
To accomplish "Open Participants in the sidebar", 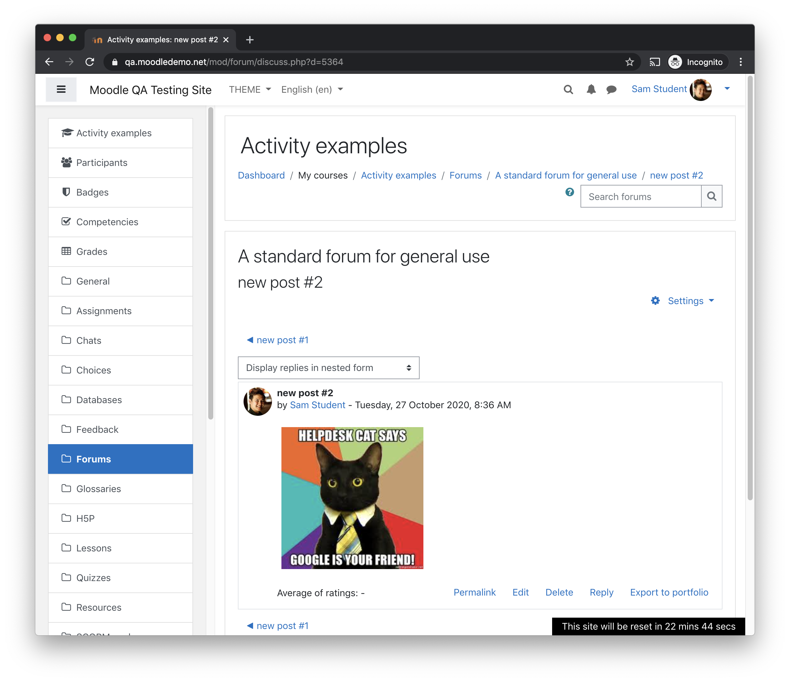I will [x=121, y=163].
